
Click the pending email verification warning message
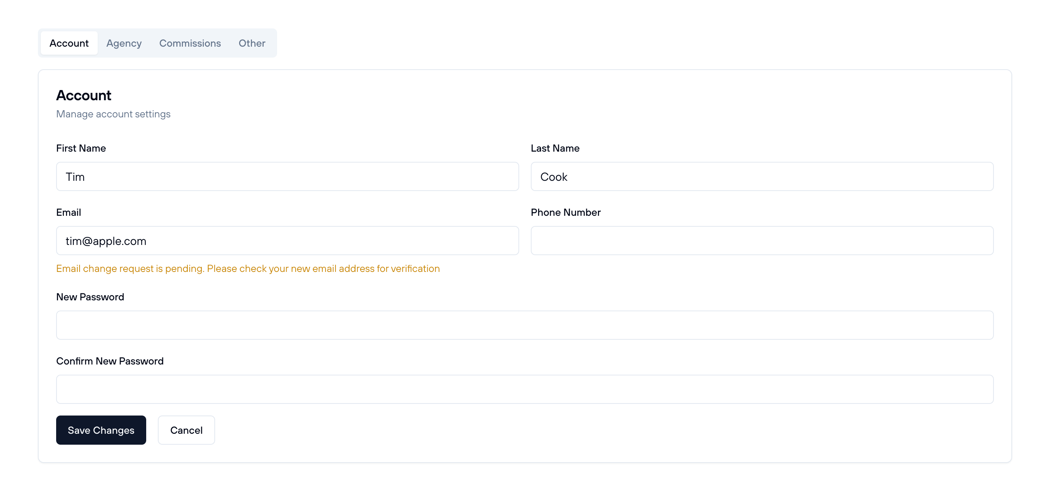[248, 269]
